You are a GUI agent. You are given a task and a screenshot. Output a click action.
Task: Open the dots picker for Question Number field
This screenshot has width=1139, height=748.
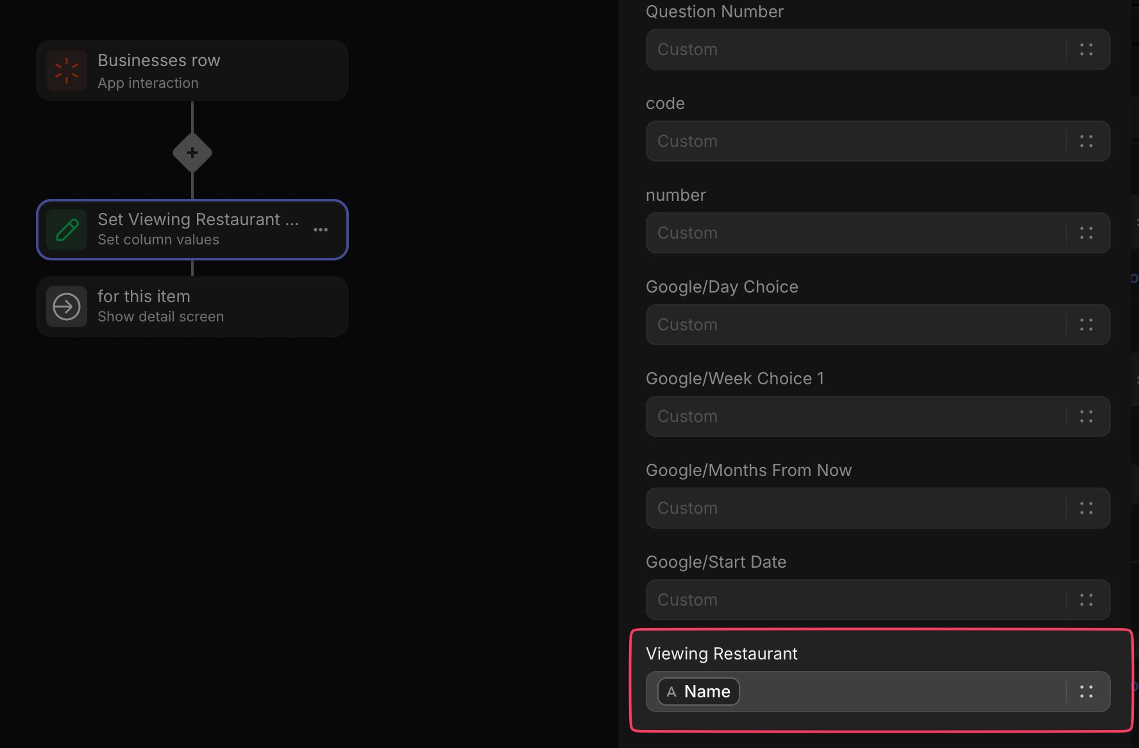[1086, 49]
